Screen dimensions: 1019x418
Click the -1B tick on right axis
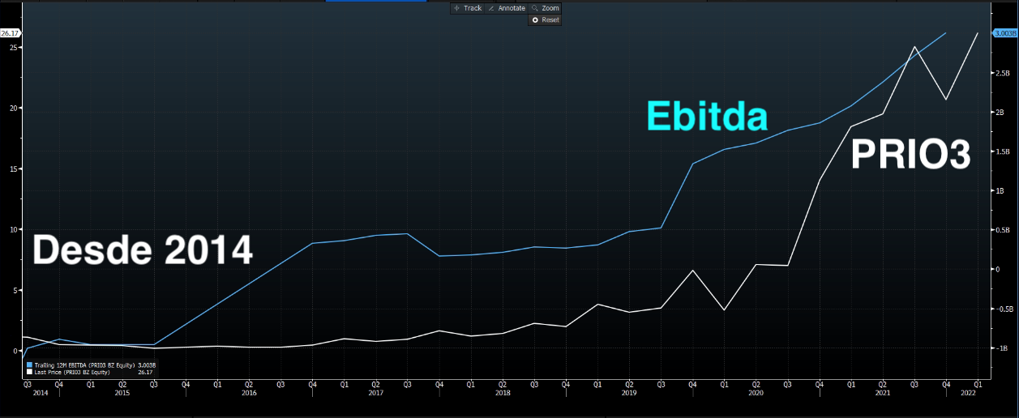pos(1000,348)
